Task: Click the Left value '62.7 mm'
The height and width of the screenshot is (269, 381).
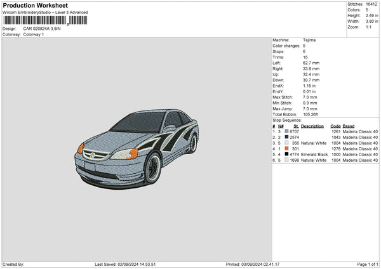Action: [x=311, y=63]
